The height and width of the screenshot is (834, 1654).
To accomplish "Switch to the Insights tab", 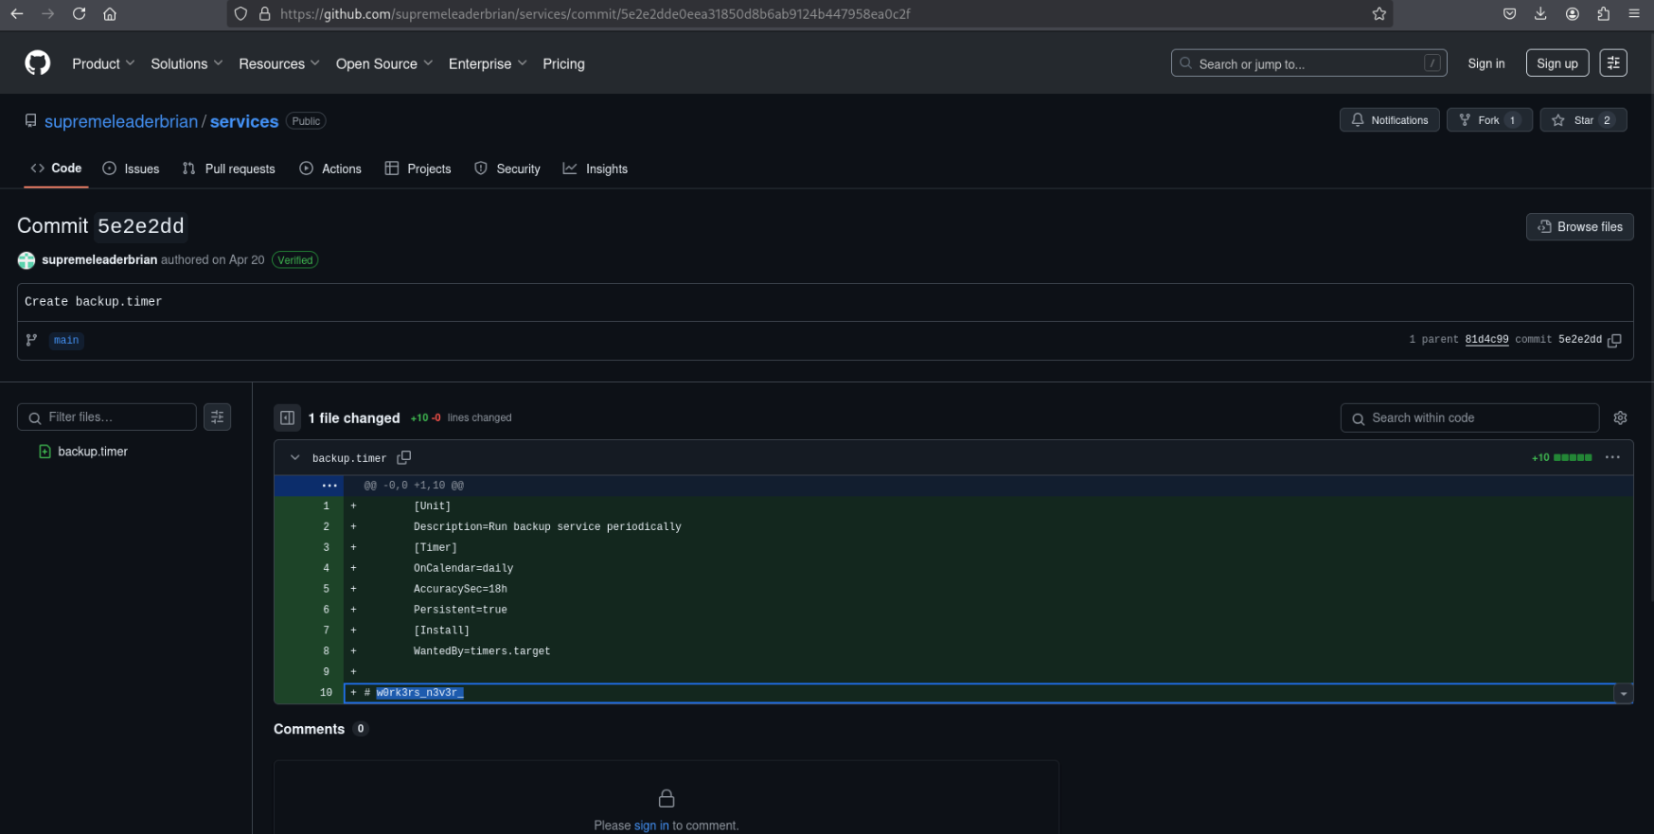I will (x=596, y=169).
